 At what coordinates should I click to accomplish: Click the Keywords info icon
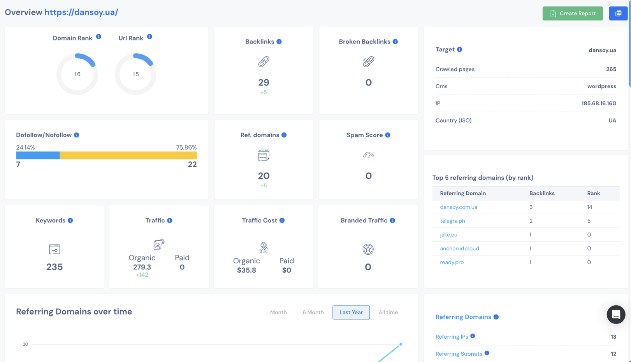[70, 220]
